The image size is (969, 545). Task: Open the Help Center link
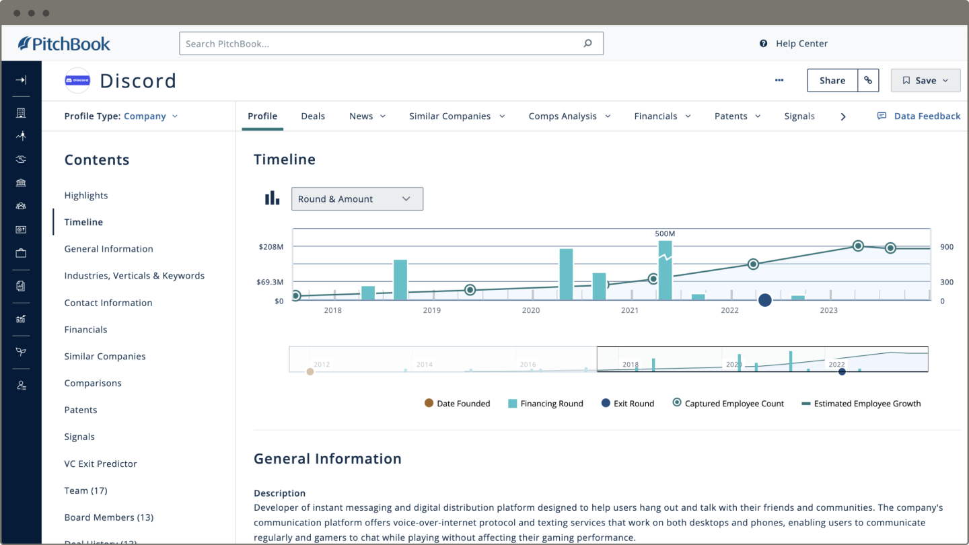coord(794,44)
